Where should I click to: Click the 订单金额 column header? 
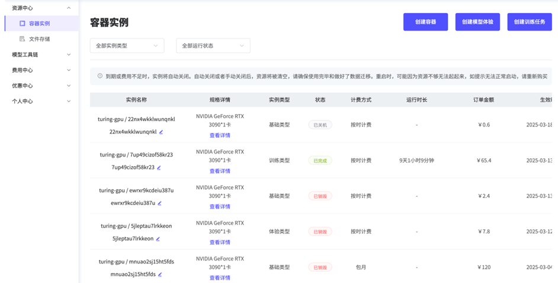[483, 100]
